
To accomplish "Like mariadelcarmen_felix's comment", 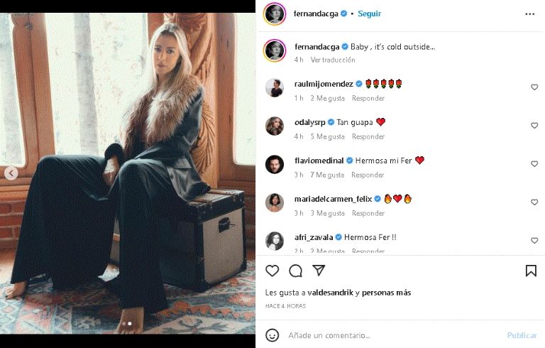I will pyautogui.click(x=534, y=202).
